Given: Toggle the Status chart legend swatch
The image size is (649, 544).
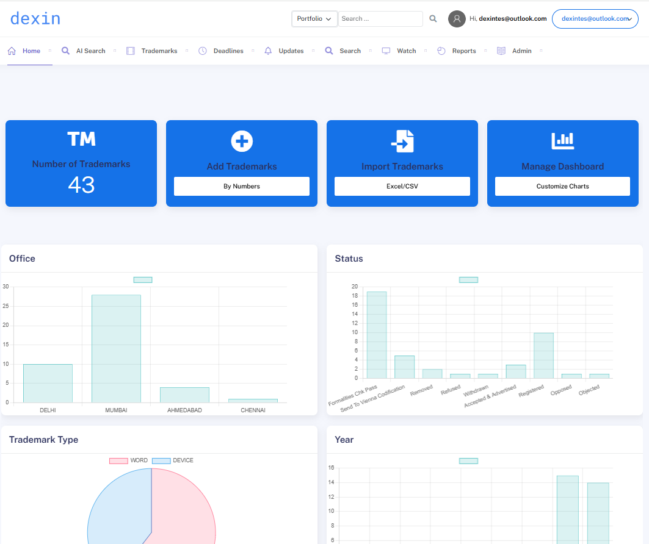Looking at the screenshot, I should [x=468, y=280].
